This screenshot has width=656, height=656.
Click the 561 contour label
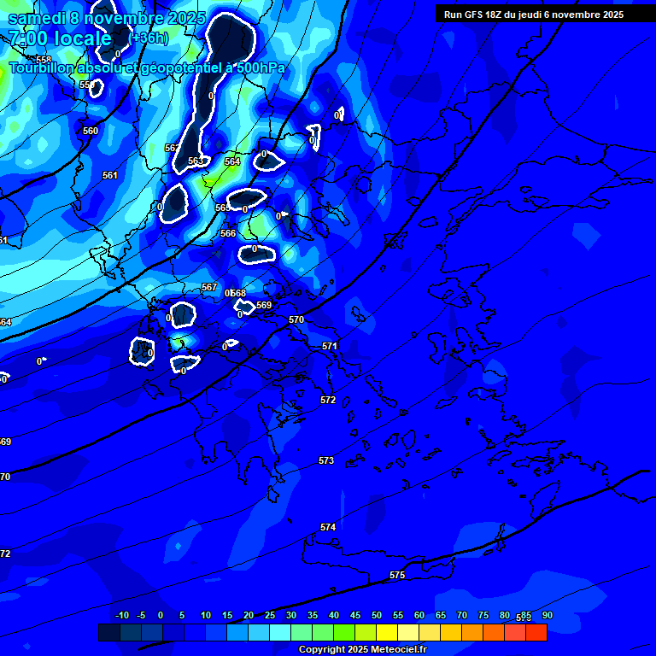pos(110,176)
